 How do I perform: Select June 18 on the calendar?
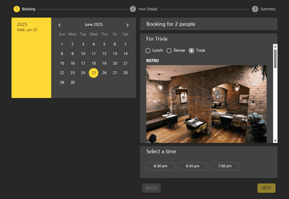pos(94,64)
